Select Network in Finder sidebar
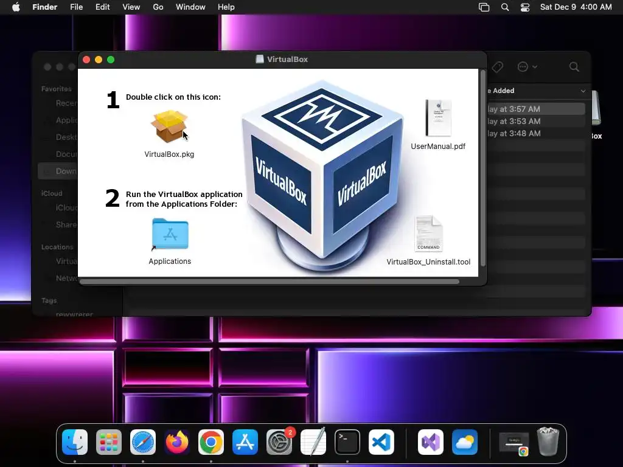This screenshot has height=467, width=623. tap(58, 278)
